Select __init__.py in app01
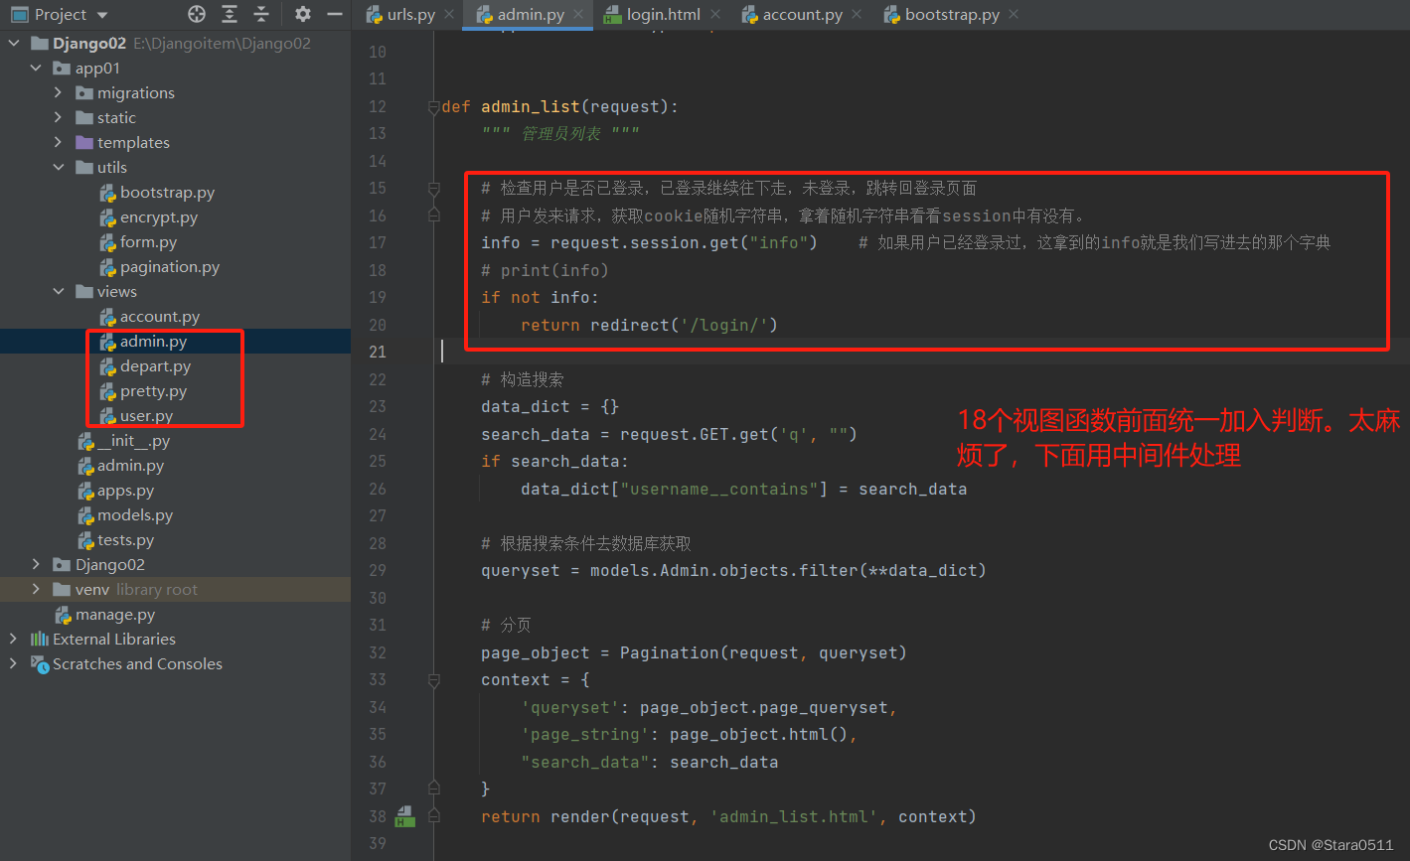Viewport: 1410px width, 861px height. (133, 441)
